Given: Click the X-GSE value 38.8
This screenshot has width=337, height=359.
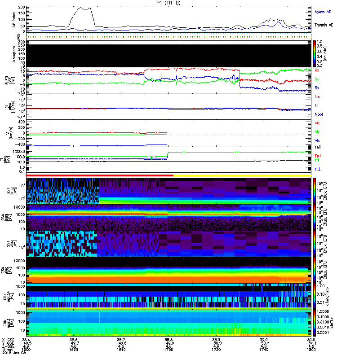Looking at the screenshot, I should click(x=168, y=340).
